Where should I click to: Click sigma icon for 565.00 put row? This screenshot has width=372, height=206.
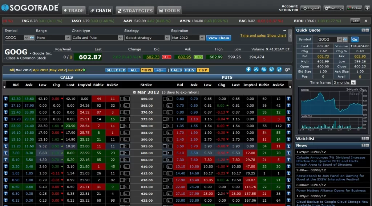[288, 106]
